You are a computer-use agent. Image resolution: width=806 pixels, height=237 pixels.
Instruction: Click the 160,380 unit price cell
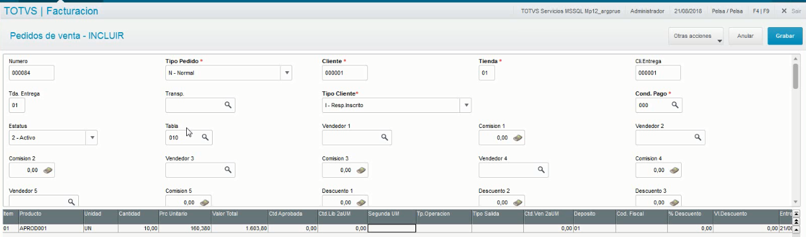click(184, 228)
